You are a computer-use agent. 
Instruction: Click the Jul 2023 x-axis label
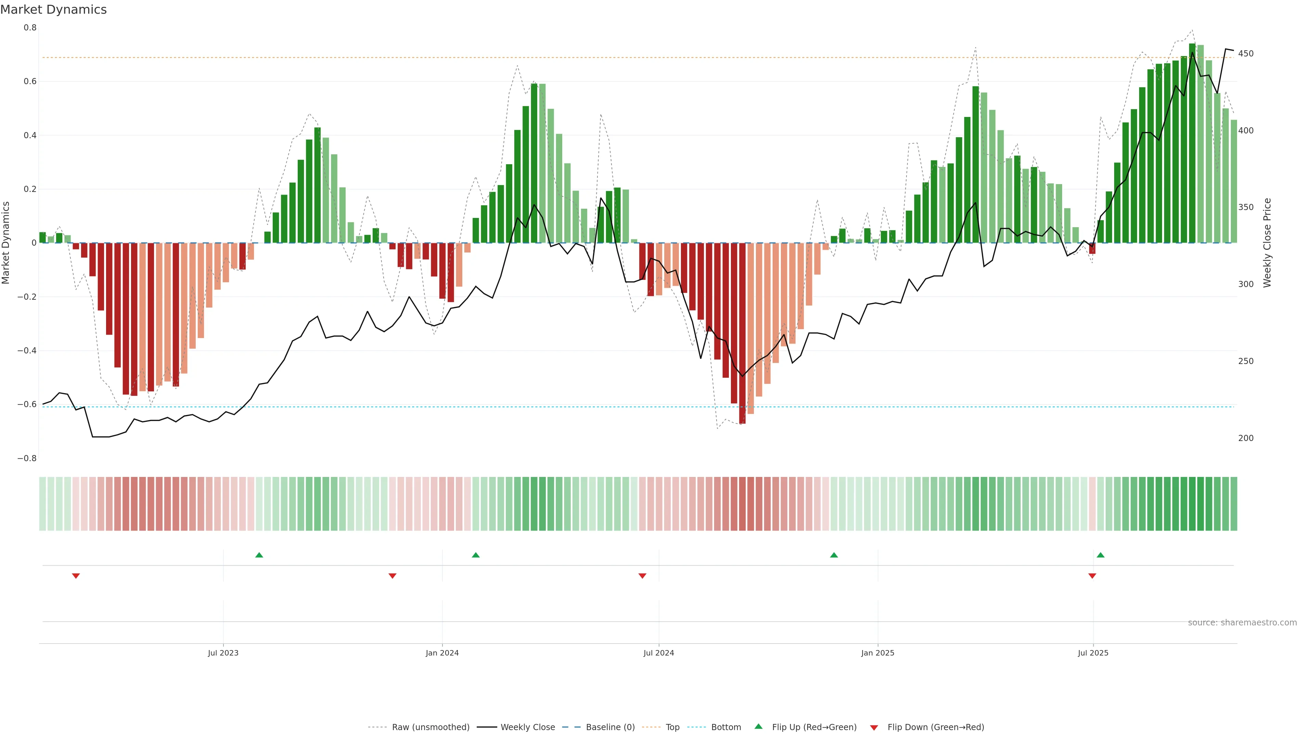tap(223, 653)
